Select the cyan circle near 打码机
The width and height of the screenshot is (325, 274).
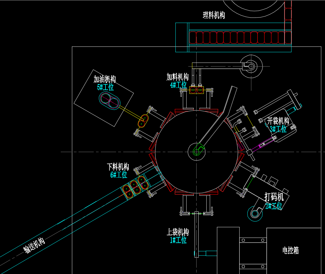pos(255,213)
